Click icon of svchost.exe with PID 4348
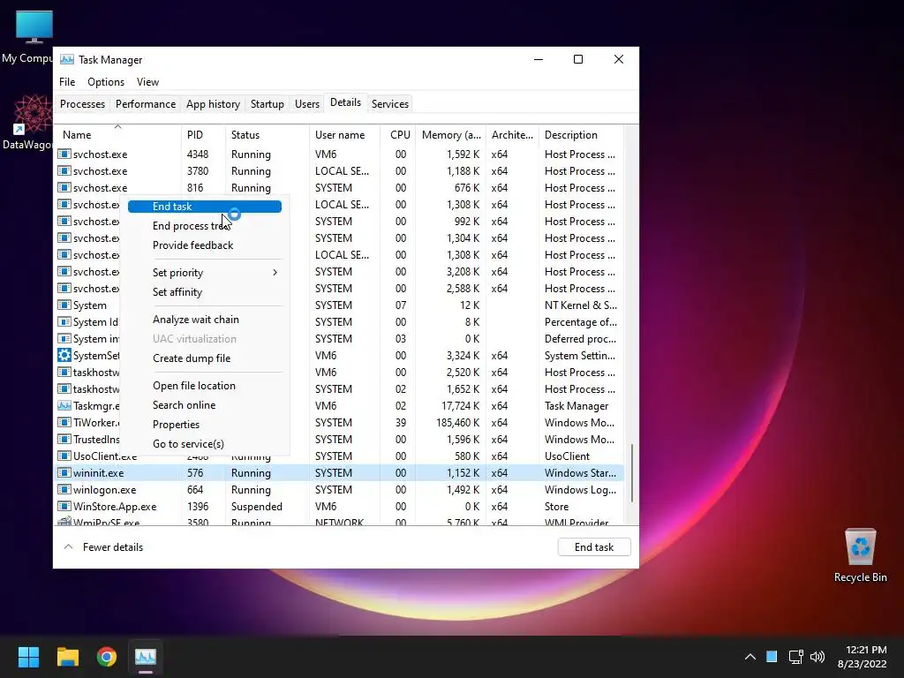 (x=64, y=154)
